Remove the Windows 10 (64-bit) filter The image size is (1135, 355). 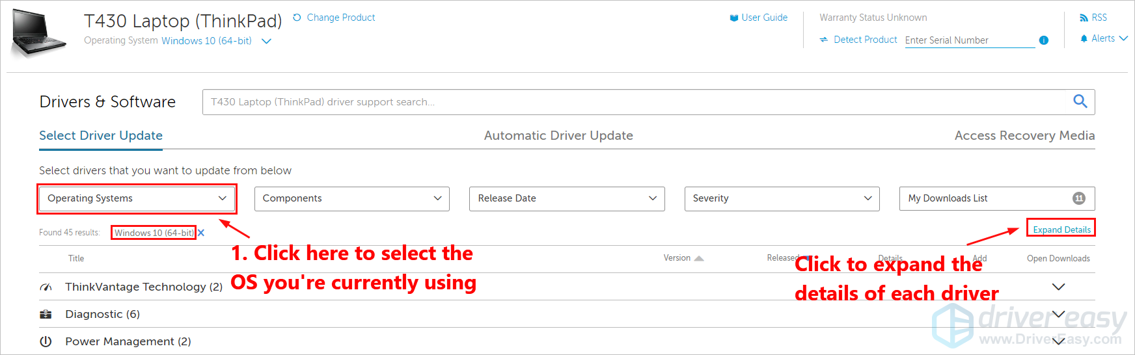(201, 233)
